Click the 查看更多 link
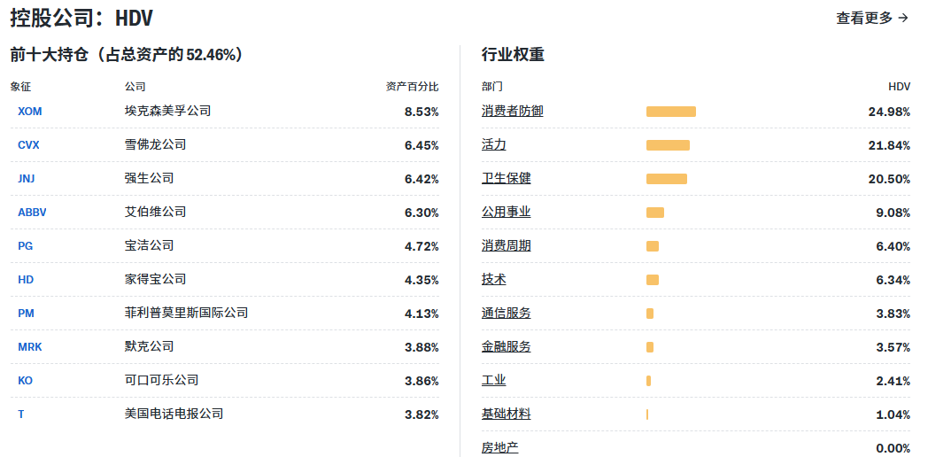The width and height of the screenshot is (928, 457). pos(871,18)
